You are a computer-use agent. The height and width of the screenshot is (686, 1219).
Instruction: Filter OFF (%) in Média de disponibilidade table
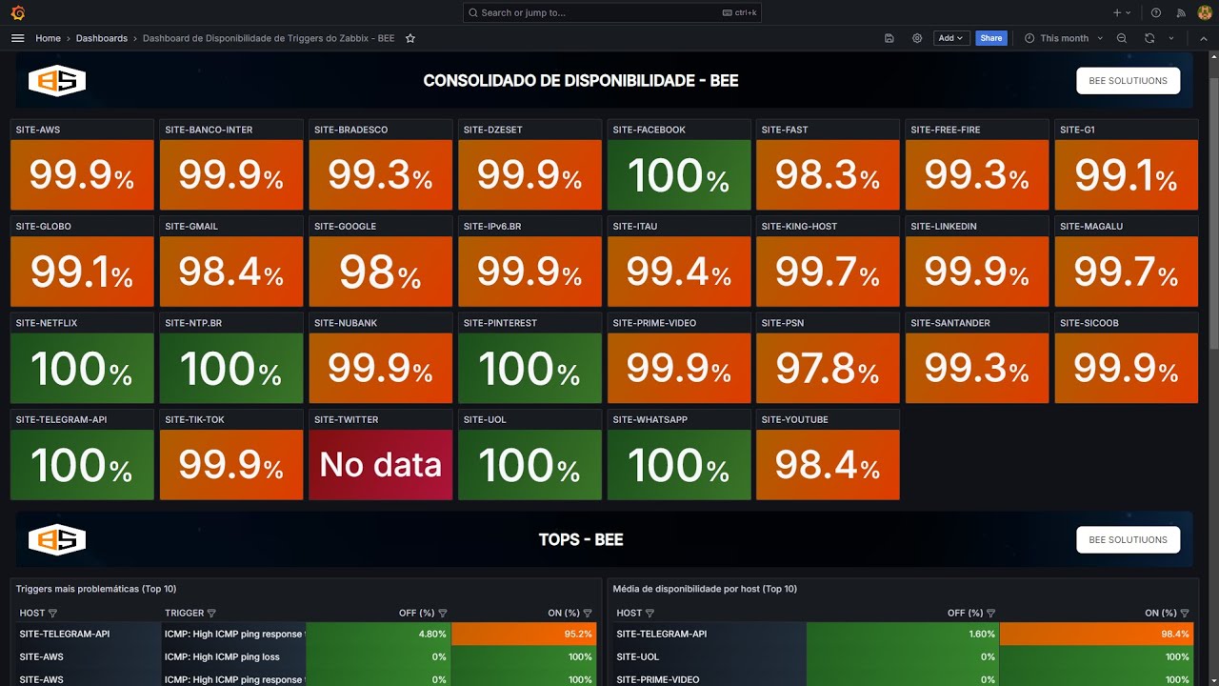pyautogui.click(x=990, y=614)
